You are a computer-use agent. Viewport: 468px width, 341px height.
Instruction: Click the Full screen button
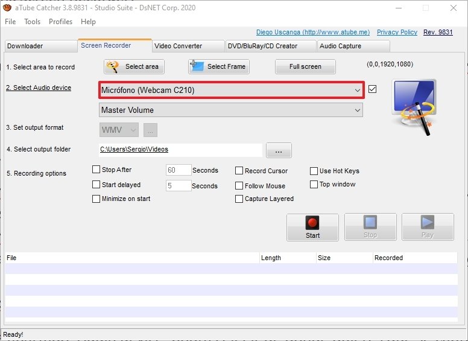305,66
